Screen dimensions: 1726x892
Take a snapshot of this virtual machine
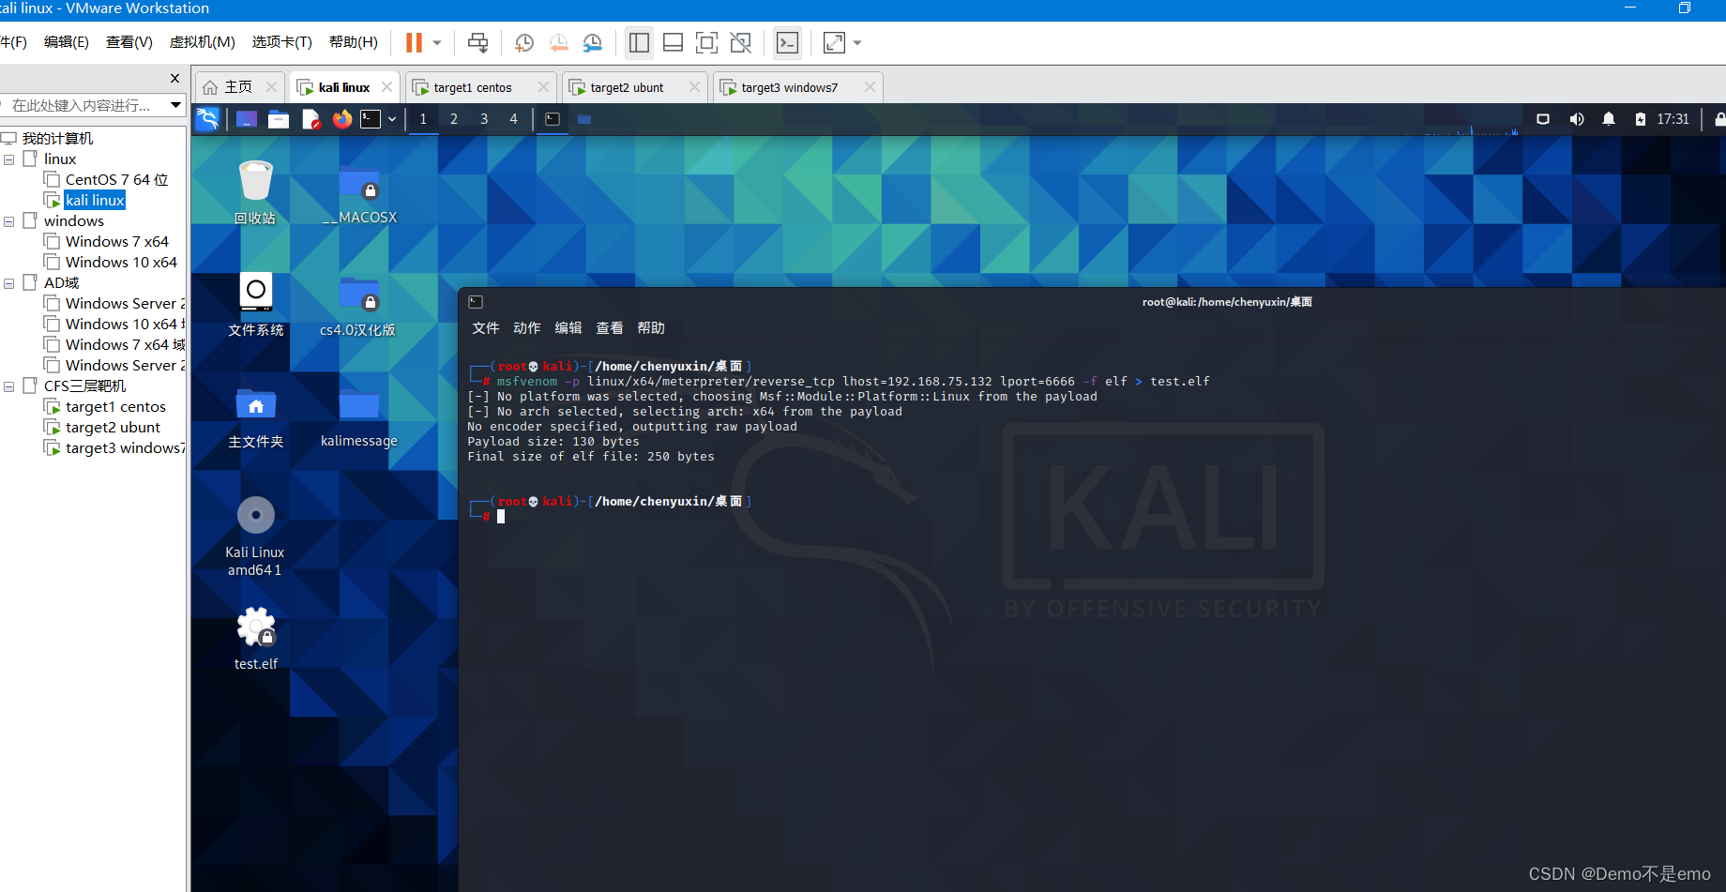pyautogui.click(x=524, y=42)
